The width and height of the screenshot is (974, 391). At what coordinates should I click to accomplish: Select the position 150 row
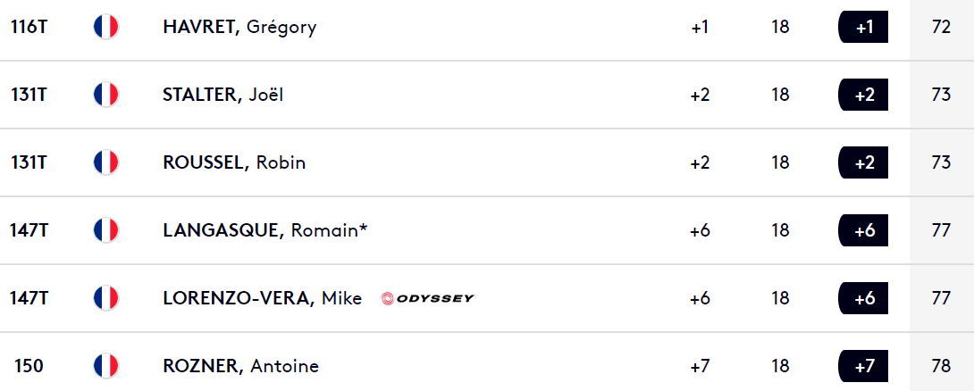click(487, 366)
